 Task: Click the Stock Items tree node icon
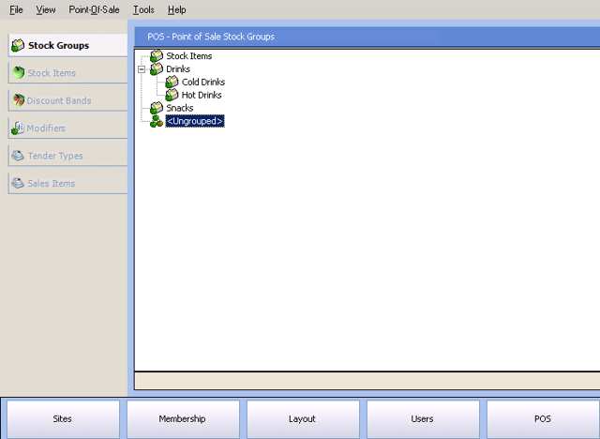coord(157,56)
